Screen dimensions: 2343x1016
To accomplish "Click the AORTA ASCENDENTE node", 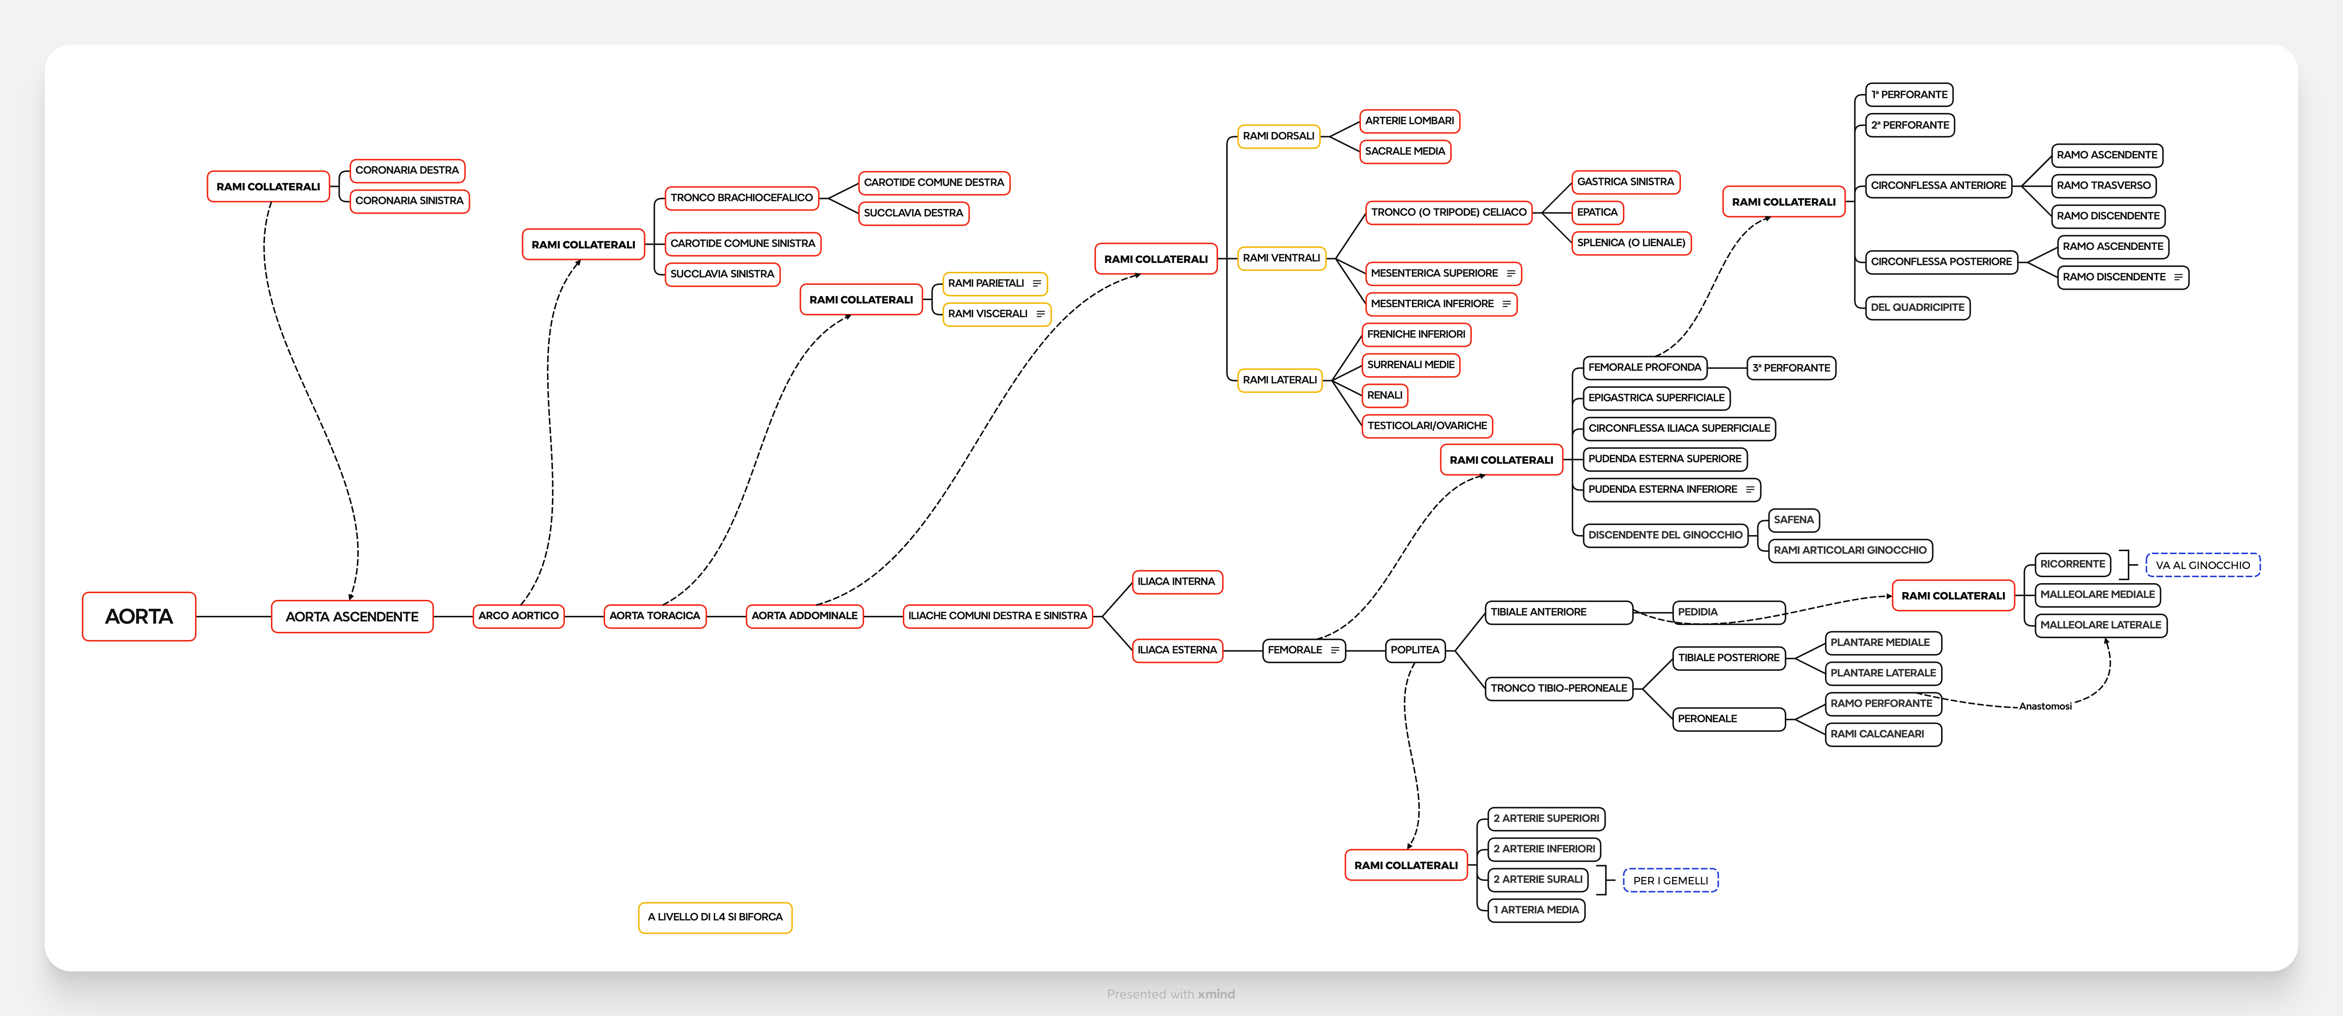I will pos(352,617).
